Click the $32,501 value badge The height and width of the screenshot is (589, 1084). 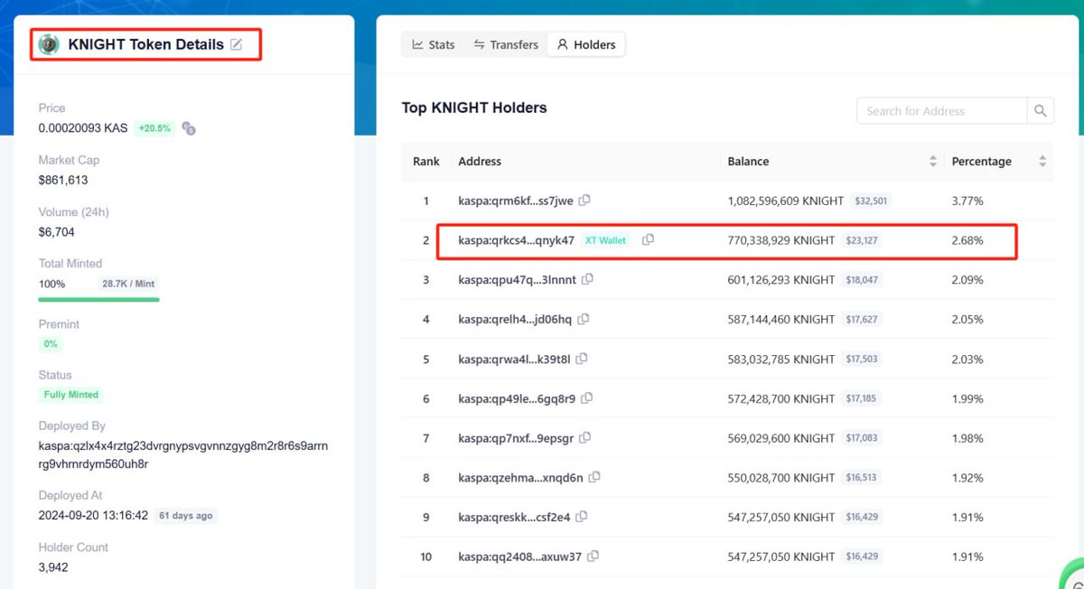871,201
